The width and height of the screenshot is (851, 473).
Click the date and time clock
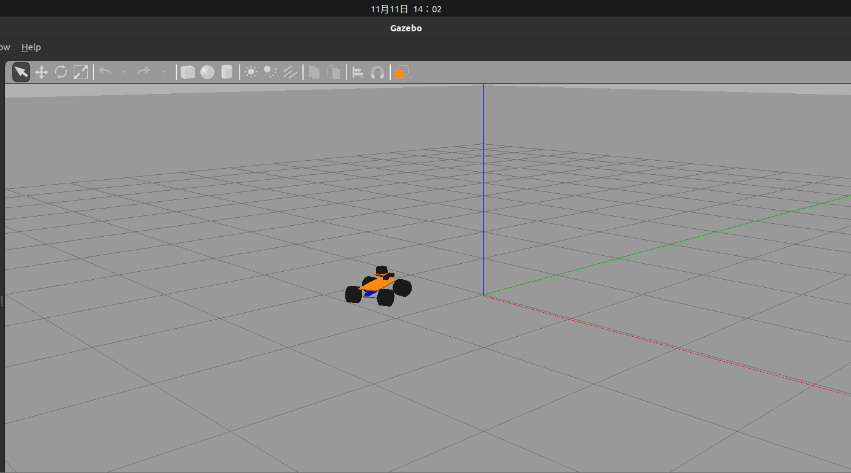click(406, 9)
